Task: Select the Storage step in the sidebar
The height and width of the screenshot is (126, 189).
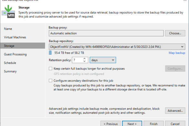Action: pos(23,46)
